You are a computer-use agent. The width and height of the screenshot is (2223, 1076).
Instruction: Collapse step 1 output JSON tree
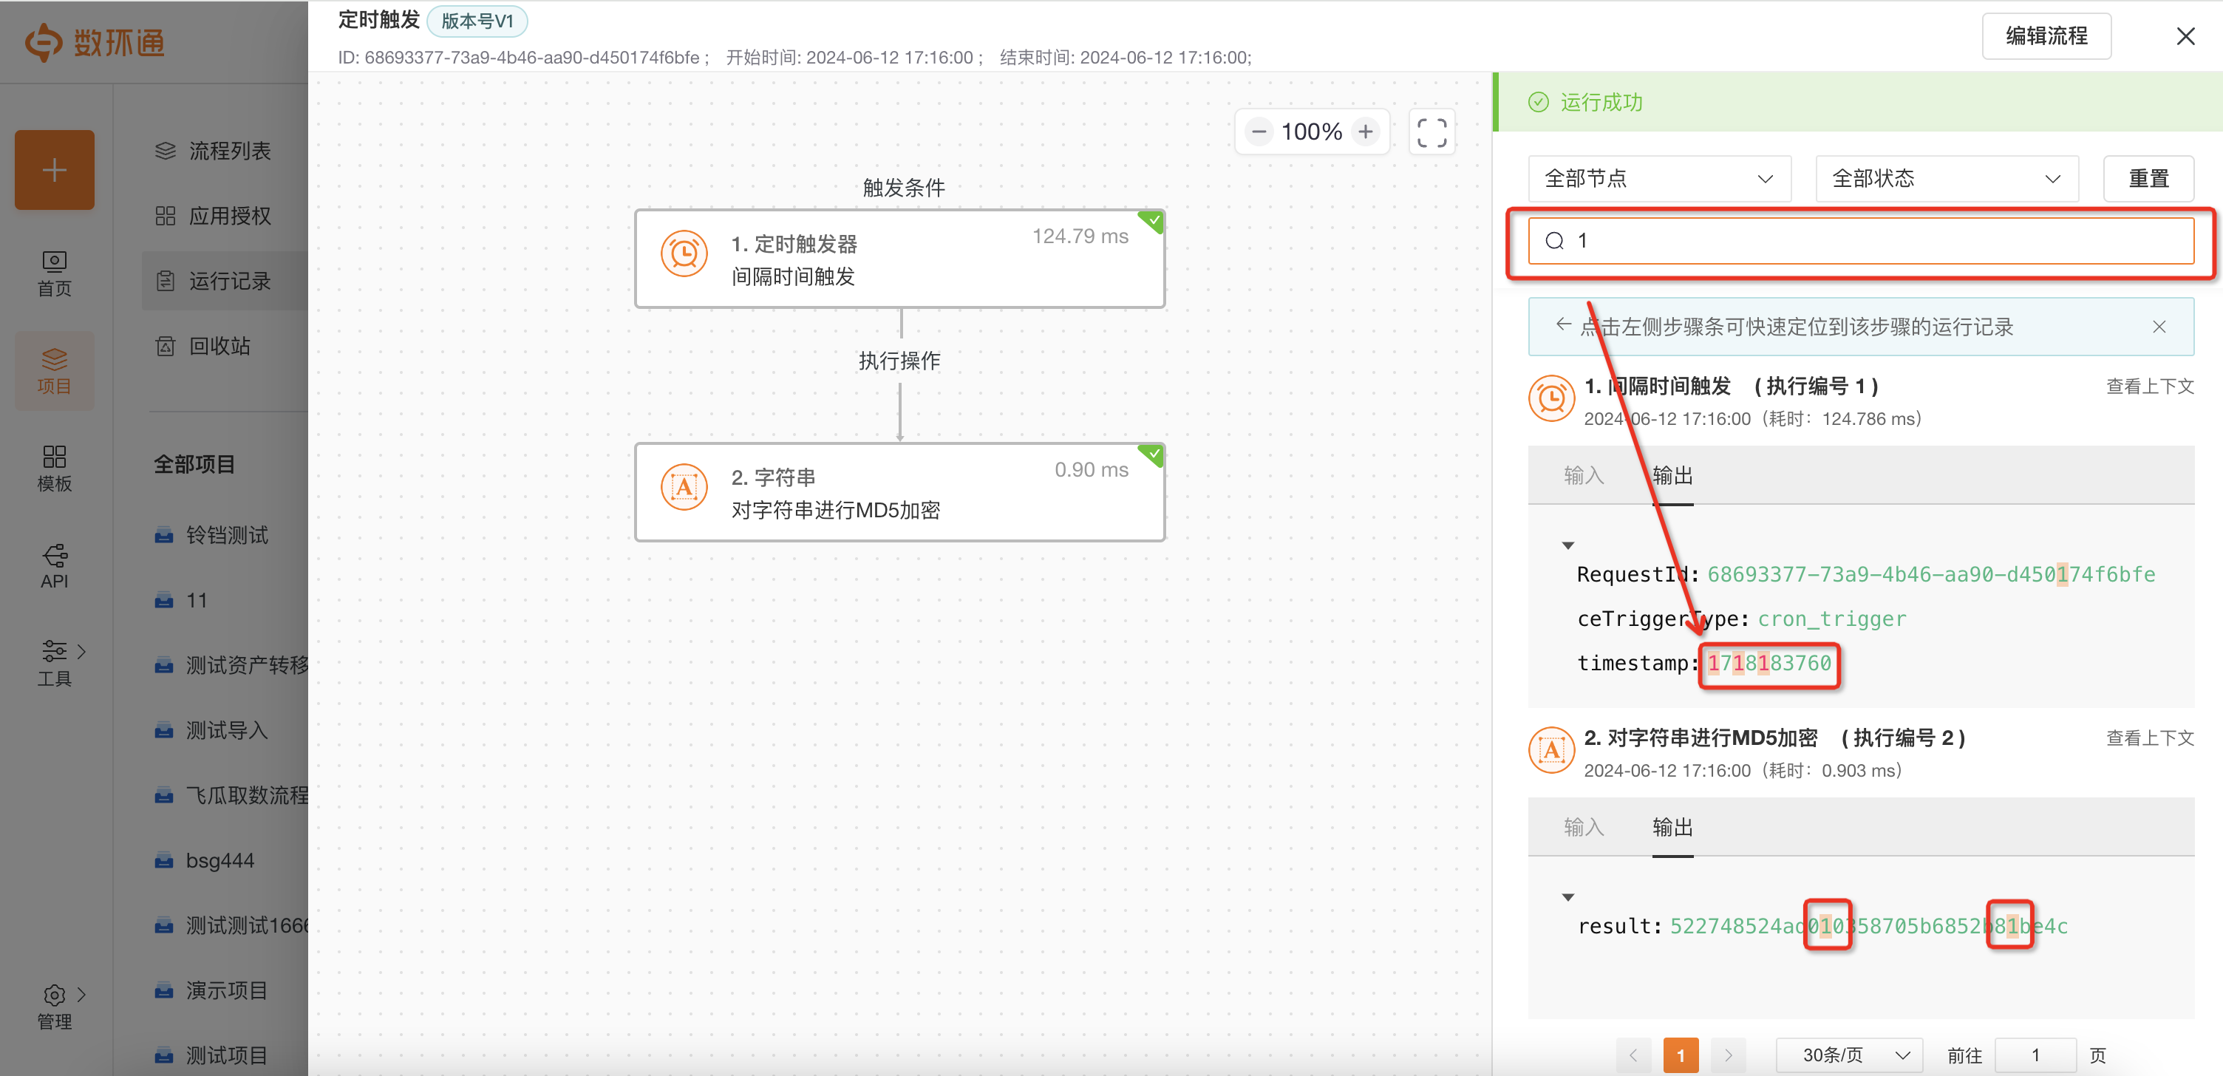point(1568,545)
